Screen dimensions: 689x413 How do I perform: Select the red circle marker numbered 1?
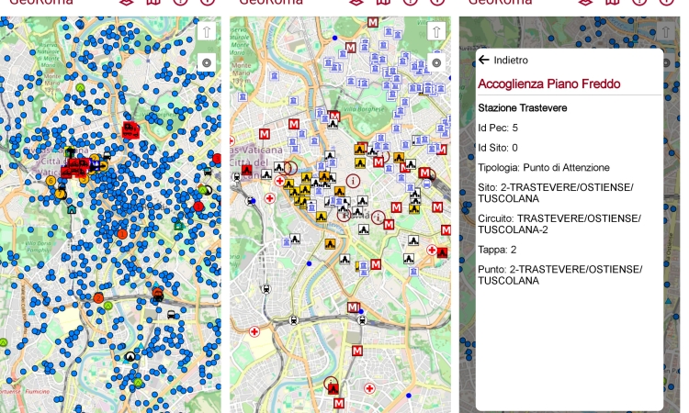coord(198,206)
